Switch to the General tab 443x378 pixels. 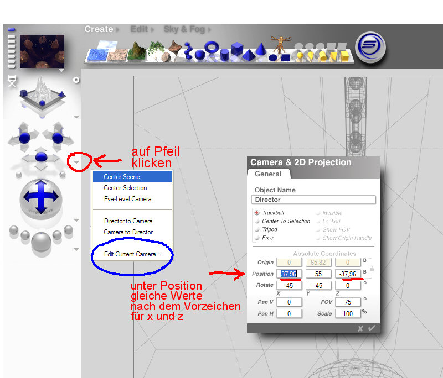268,174
